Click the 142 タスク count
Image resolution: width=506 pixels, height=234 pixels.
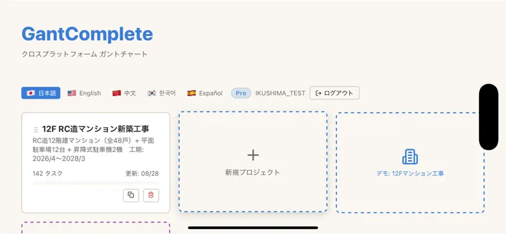(x=48, y=174)
